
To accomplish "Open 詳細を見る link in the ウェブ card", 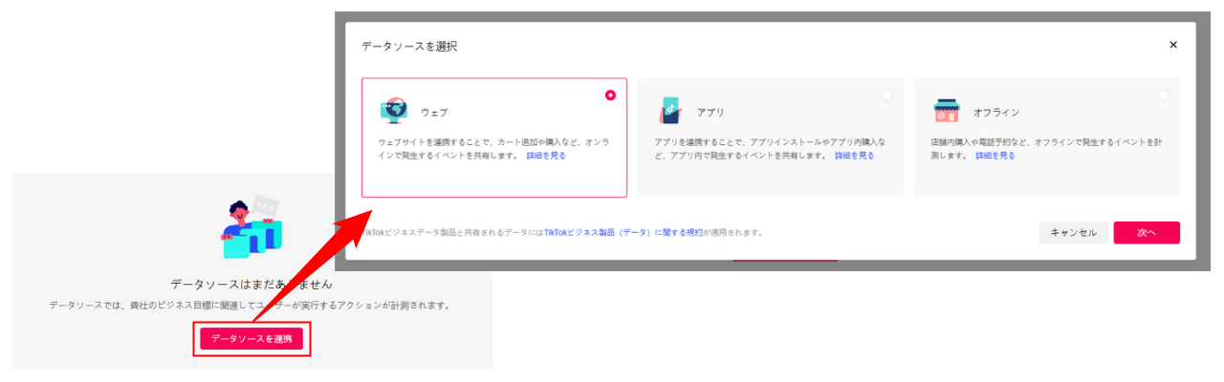I will pyautogui.click(x=546, y=156).
